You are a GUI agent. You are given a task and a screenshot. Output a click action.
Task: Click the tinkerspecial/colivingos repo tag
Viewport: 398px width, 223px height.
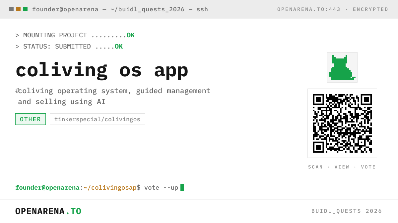98,119
